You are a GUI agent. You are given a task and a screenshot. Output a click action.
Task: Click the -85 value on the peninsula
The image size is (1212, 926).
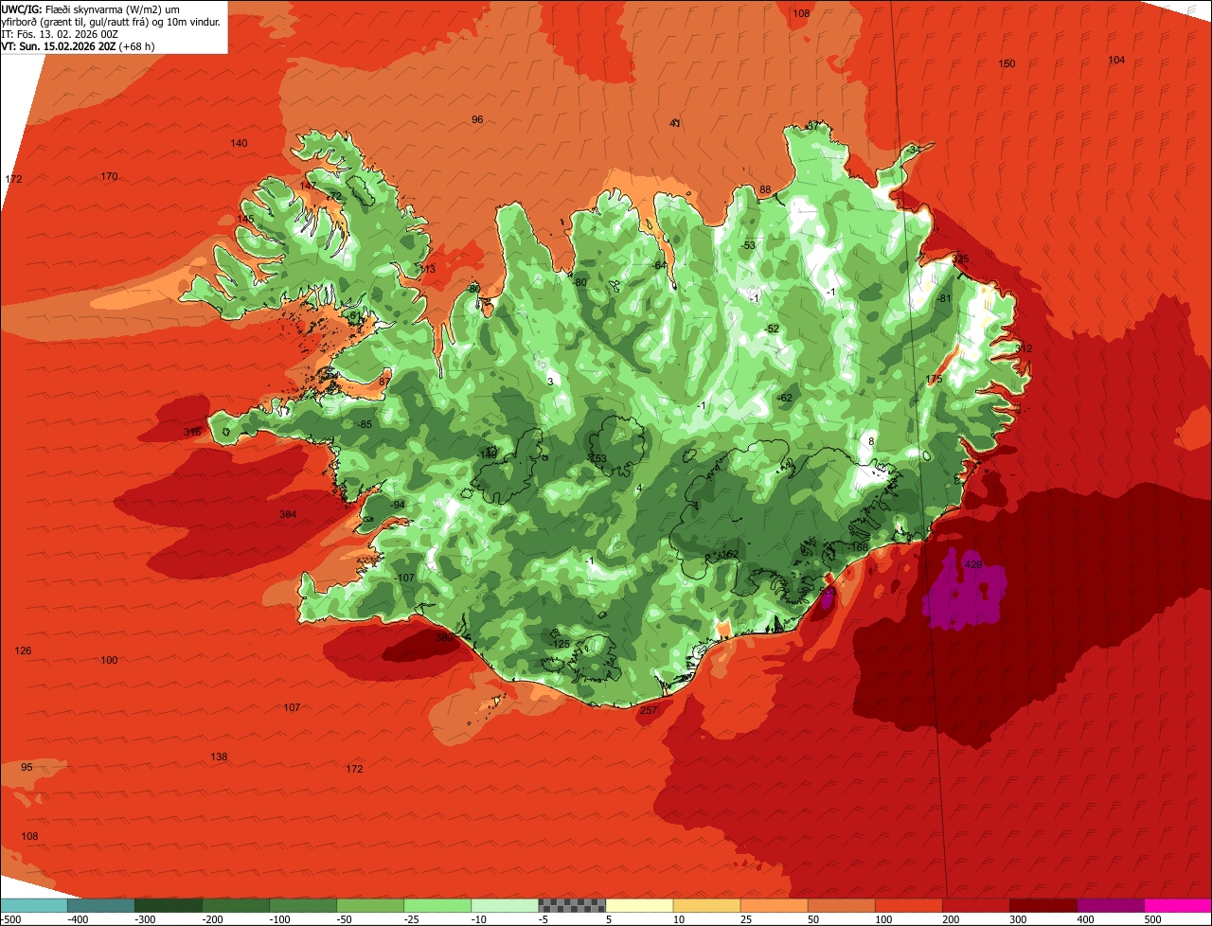pos(364,424)
